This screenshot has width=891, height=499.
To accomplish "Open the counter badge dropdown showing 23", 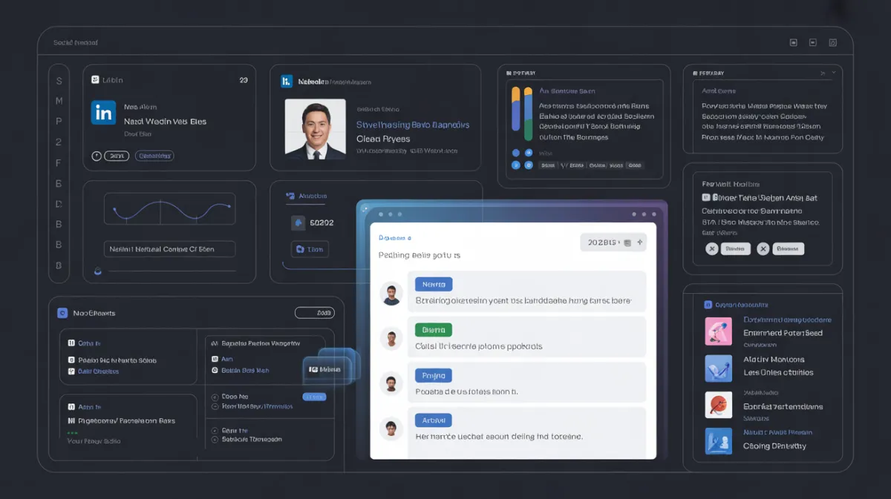I will tap(244, 79).
